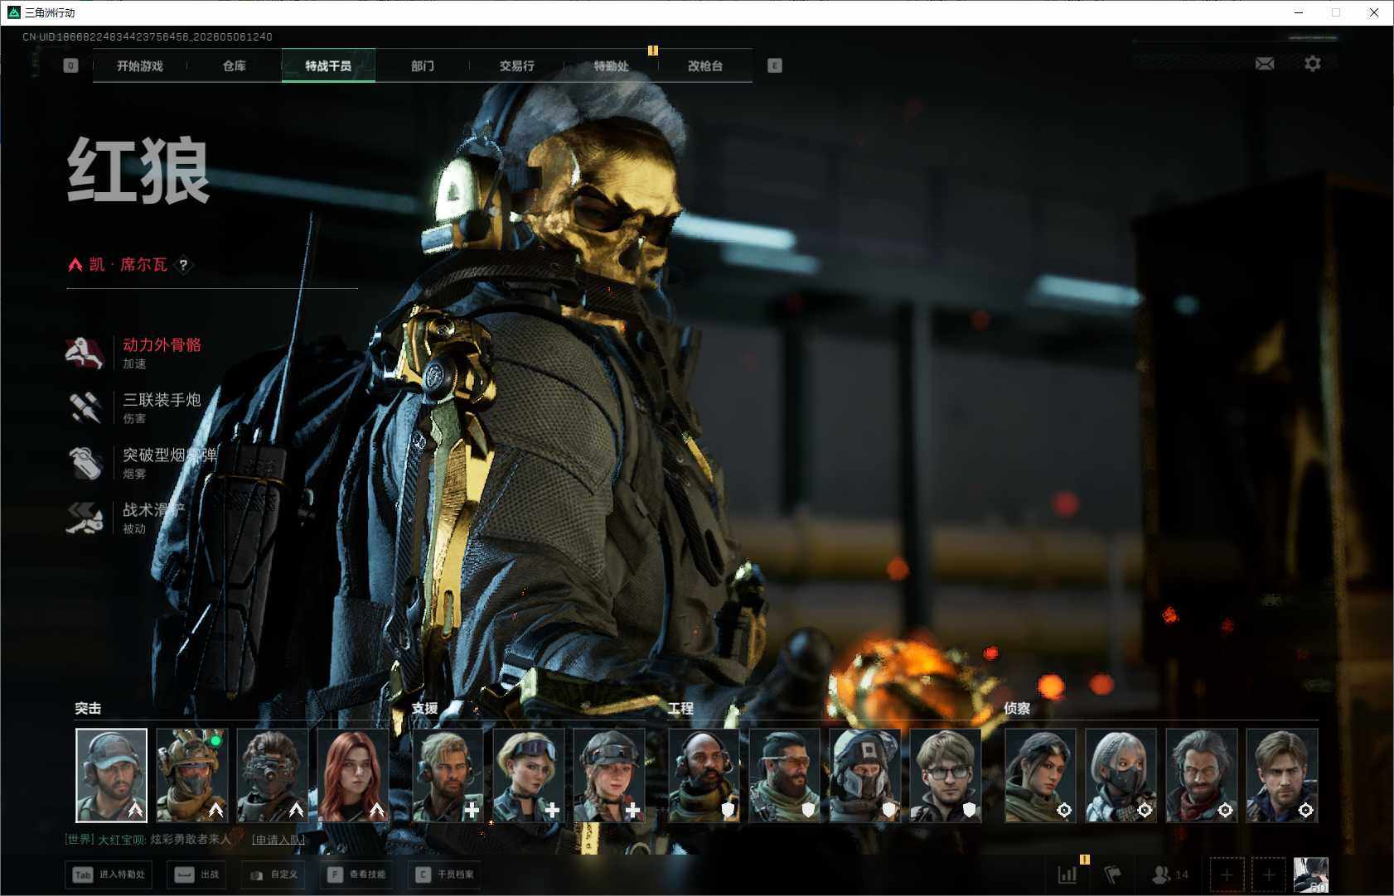Viewport: 1394px width, 896px height.
Task: Select the 战术滑铲 passive skill icon
Action: pyautogui.click(x=84, y=518)
